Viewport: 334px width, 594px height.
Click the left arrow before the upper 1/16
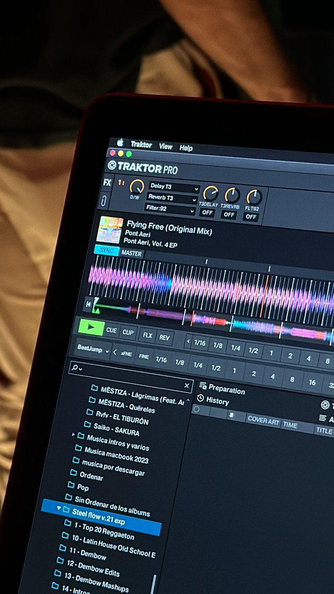pyautogui.click(x=188, y=341)
